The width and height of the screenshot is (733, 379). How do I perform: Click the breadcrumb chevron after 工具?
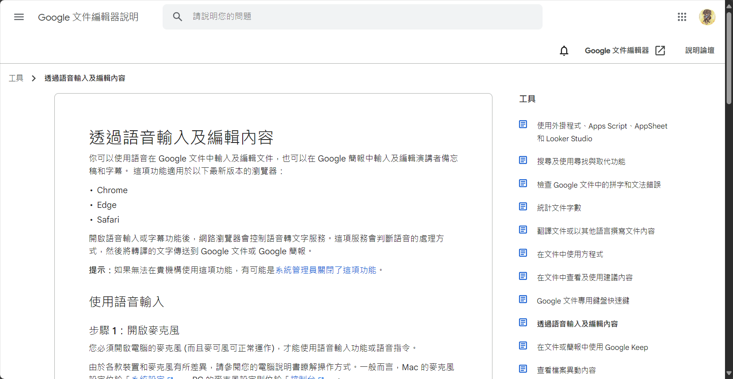(34, 78)
